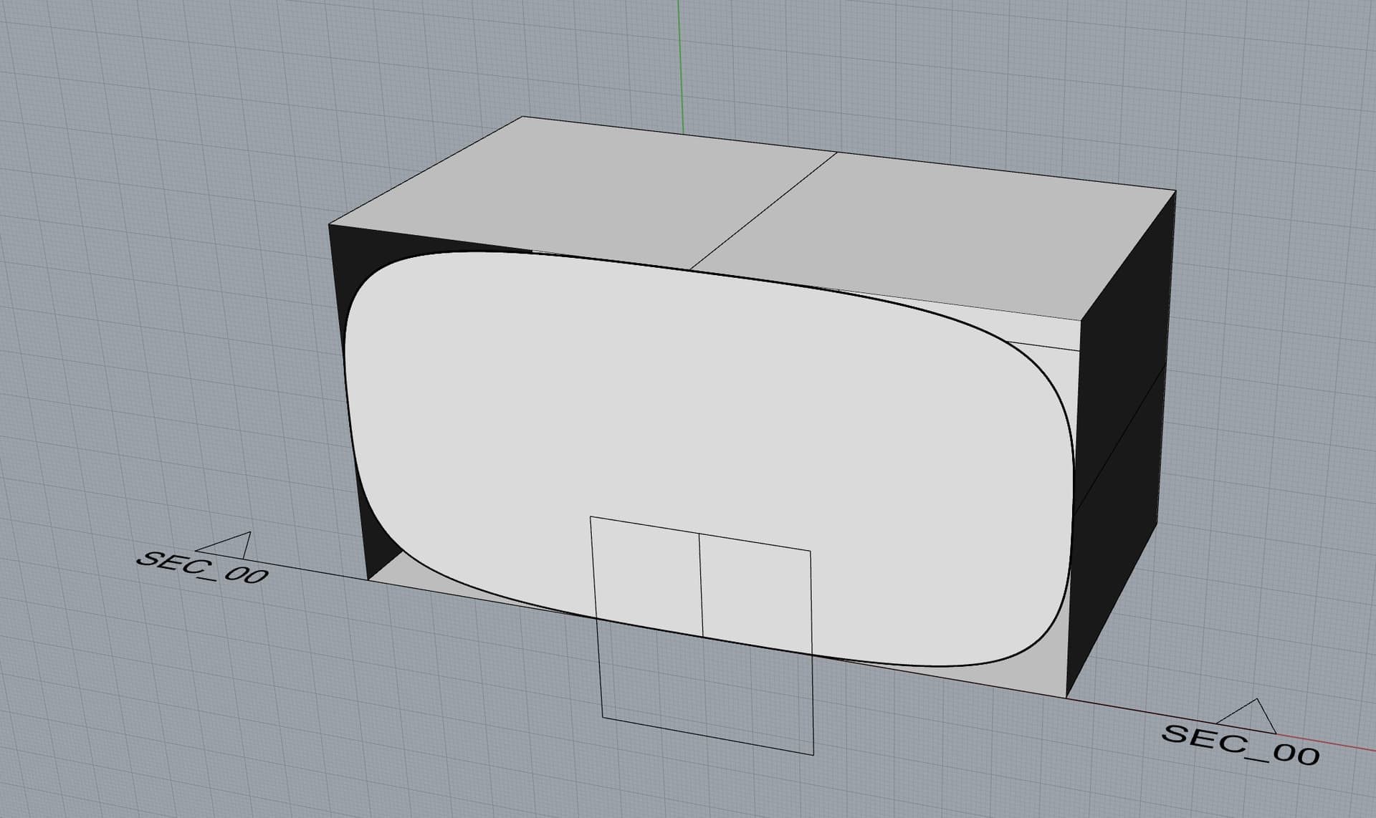Select the vertical divider inside the small rectangle
The width and height of the screenshot is (1376, 818).
pyautogui.click(x=701, y=584)
